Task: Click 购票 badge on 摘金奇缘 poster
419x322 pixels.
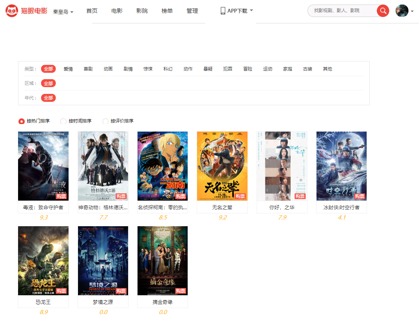Action: [x=180, y=291]
